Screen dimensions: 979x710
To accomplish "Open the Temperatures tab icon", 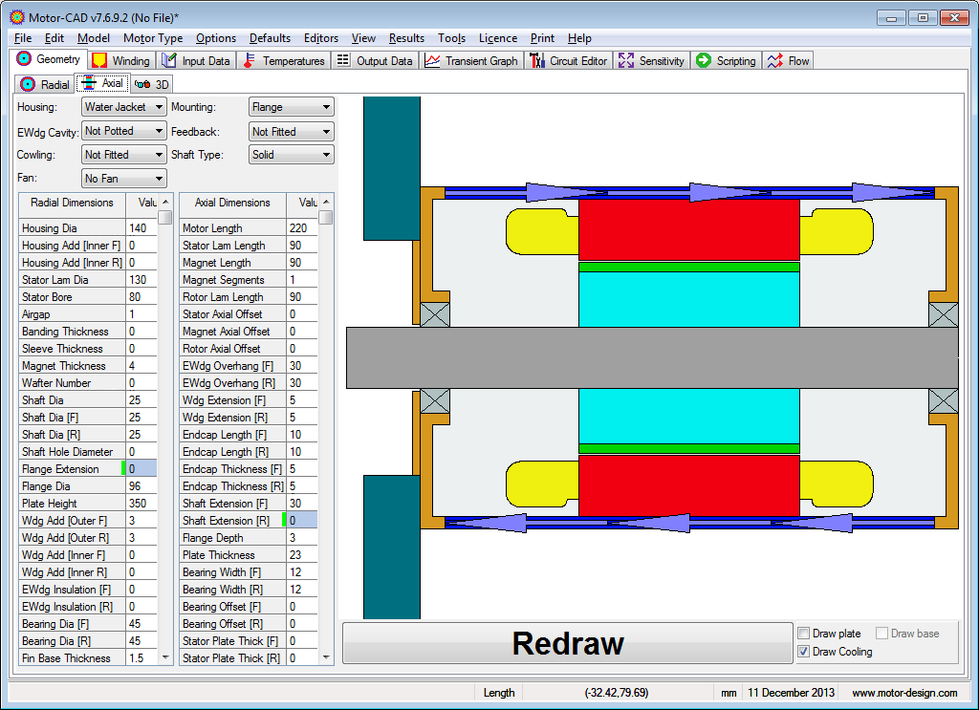I will point(250,61).
